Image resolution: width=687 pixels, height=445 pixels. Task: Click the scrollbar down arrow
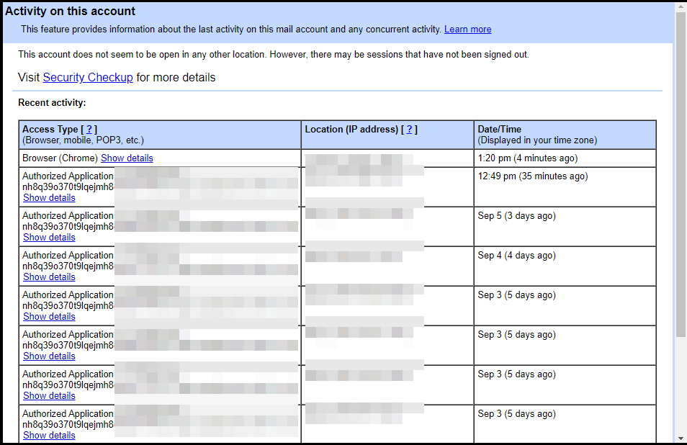click(x=681, y=438)
